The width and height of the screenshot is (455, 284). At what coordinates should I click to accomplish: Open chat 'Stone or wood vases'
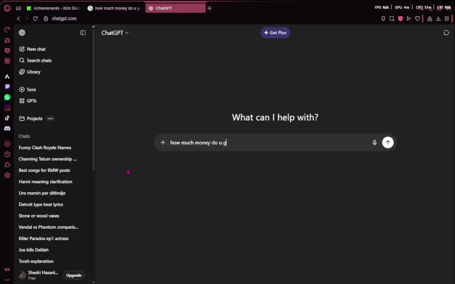(39, 216)
